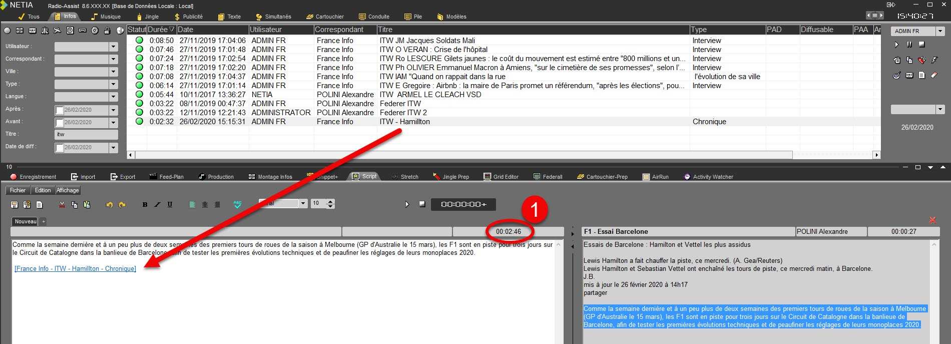The image size is (951, 344).
Task: Click the undo arrow icon
Action: click(109, 204)
